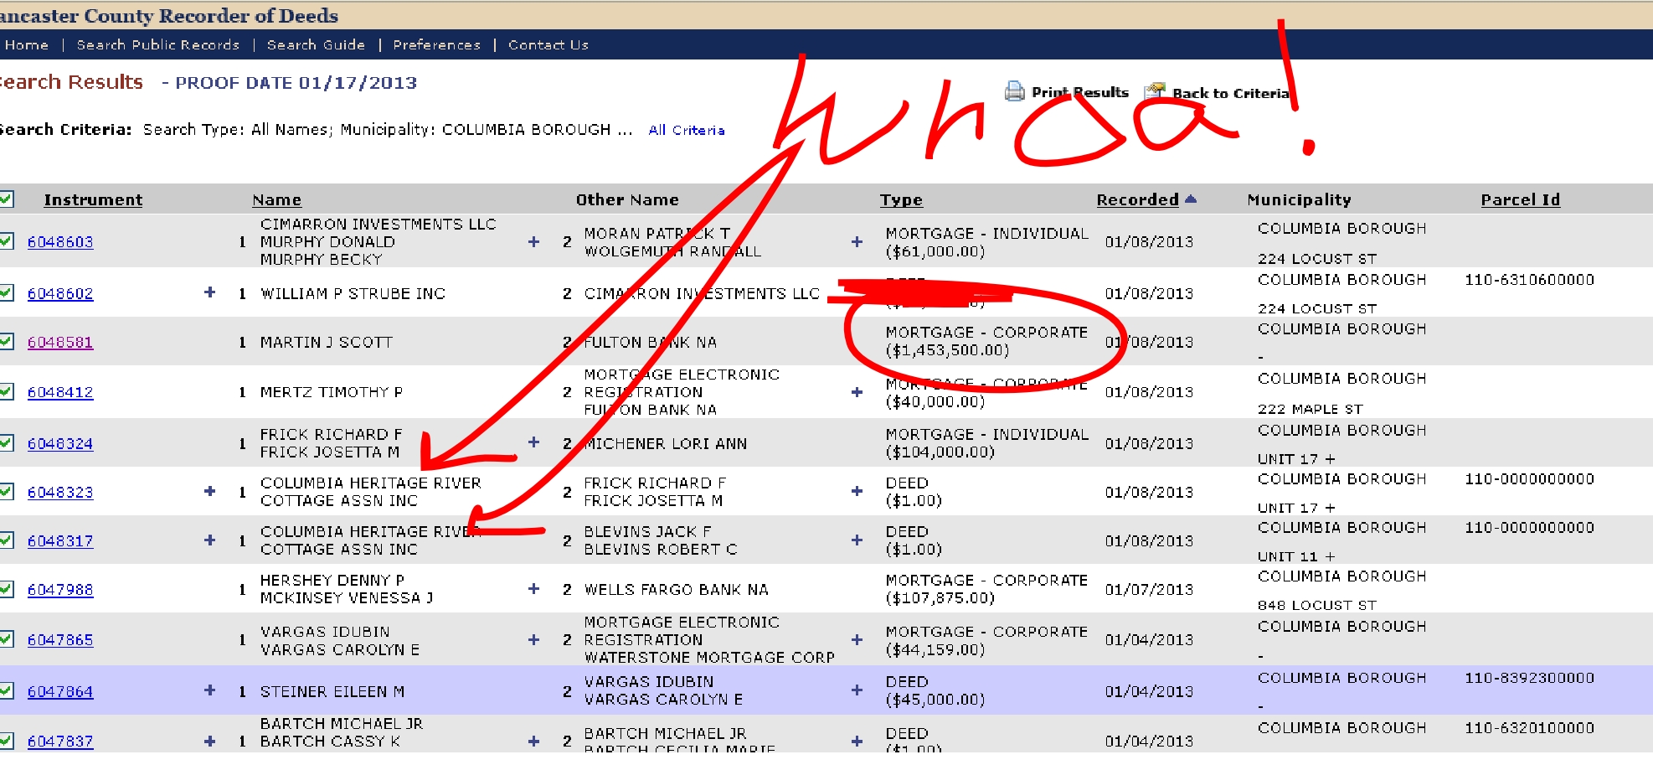The width and height of the screenshot is (1653, 770).
Task: Click the All Criteria link
Action: [x=686, y=130]
